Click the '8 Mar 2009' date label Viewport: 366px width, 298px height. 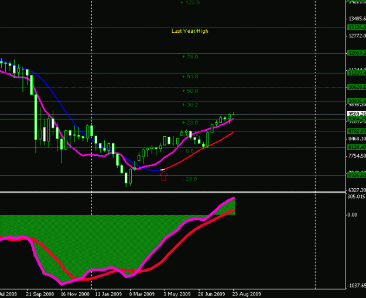pyautogui.click(x=142, y=294)
